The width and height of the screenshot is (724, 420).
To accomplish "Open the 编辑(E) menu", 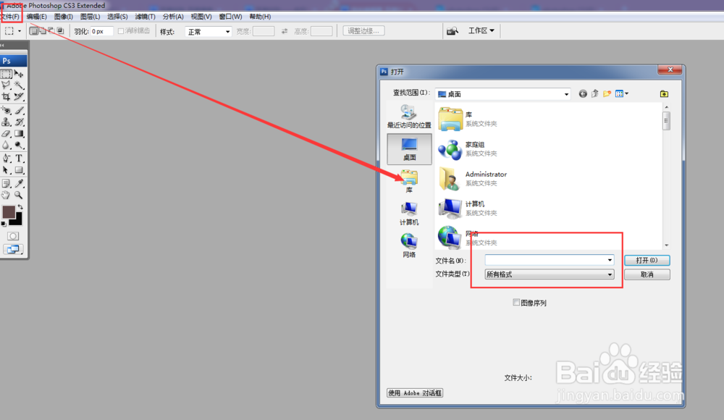I will (36, 17).
